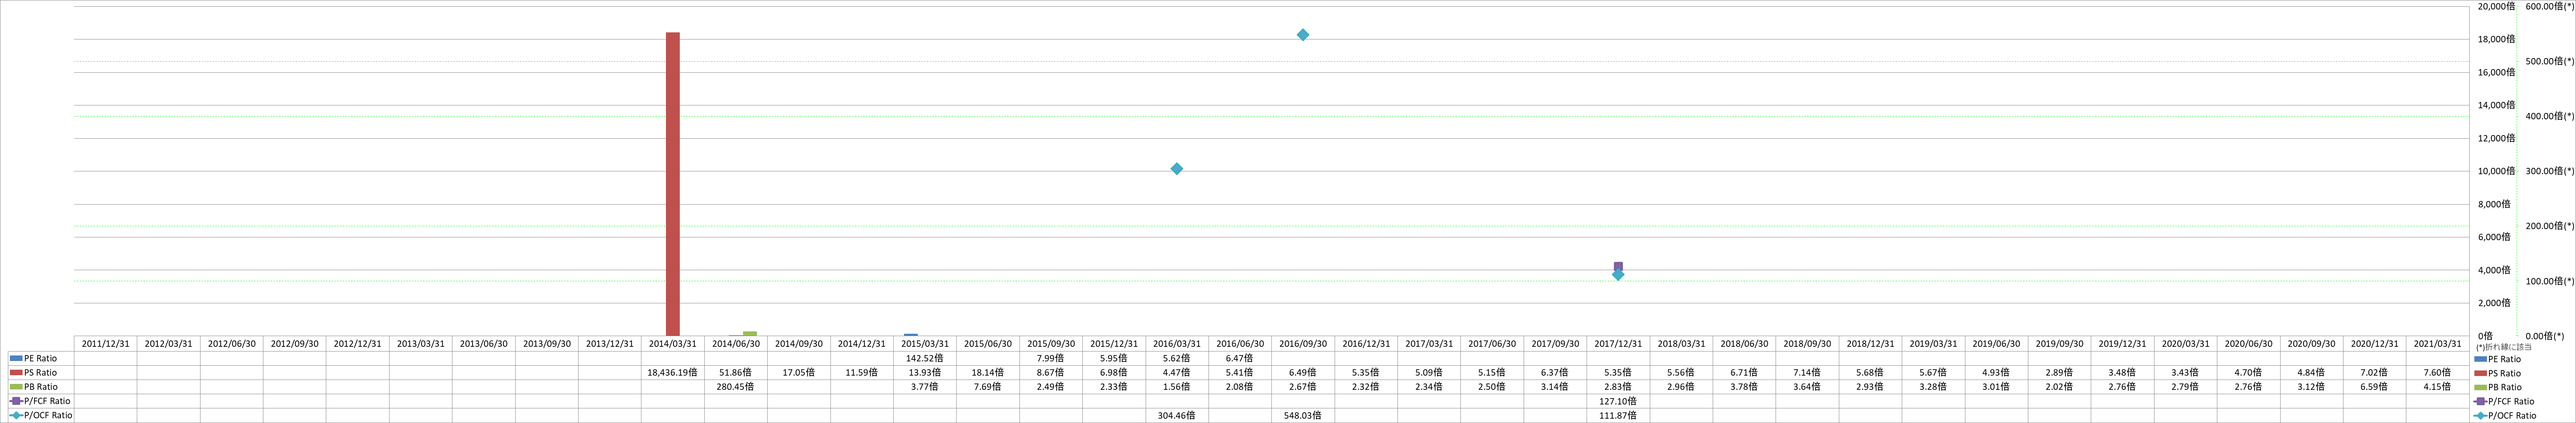2576x423 pixels.
Task: Select the 2015/06/30 date header
Action: [988, 343]
